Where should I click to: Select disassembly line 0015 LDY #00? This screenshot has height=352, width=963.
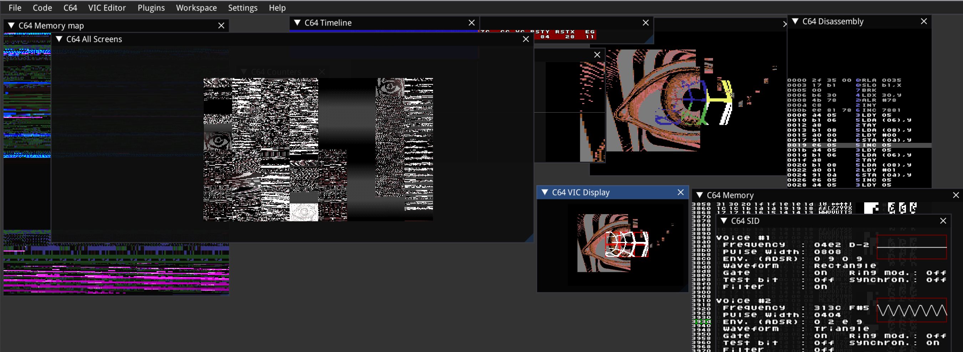(x=859, y=135)
